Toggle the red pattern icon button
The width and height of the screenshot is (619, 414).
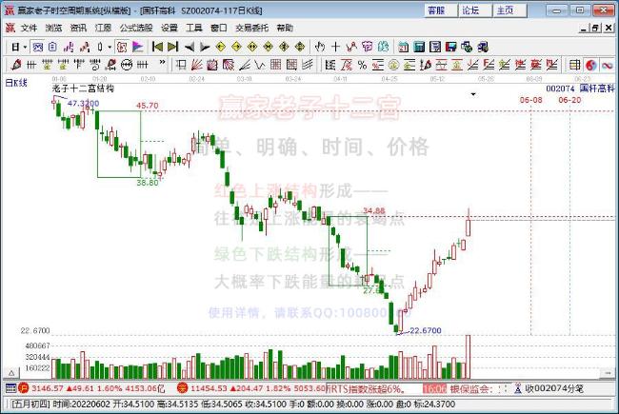coord(122,47)
